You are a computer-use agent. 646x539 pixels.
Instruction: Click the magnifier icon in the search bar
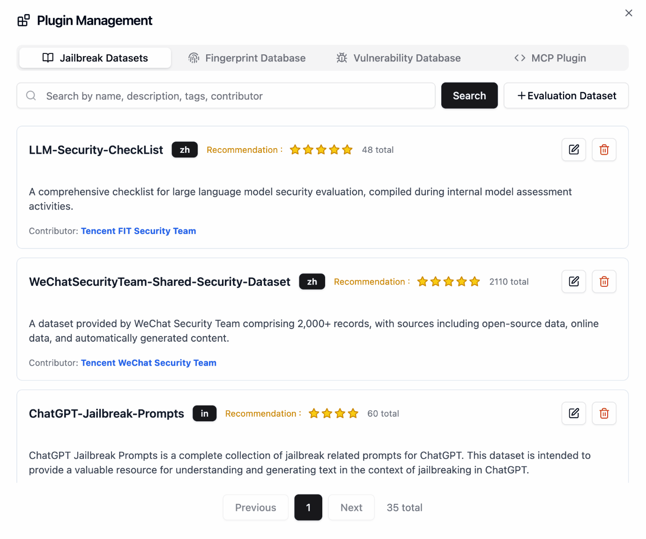pyautogui.click(x=31, y=96)
